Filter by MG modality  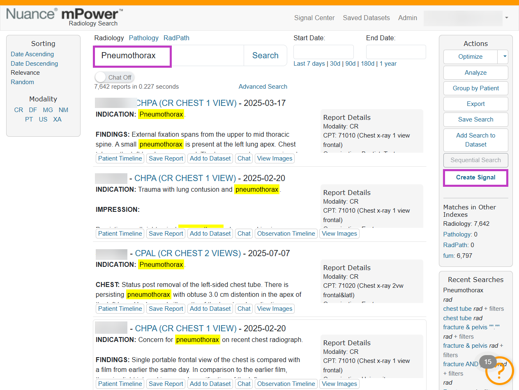coord(48,110)
